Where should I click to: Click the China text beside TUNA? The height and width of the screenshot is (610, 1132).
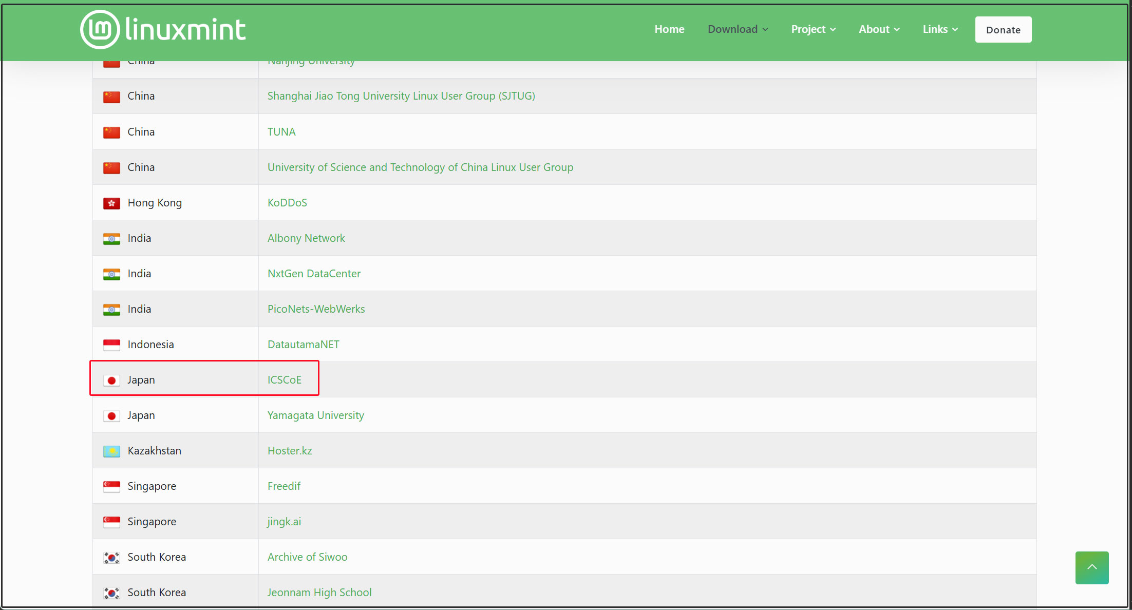pyautogui.click(x=141, y=132)
